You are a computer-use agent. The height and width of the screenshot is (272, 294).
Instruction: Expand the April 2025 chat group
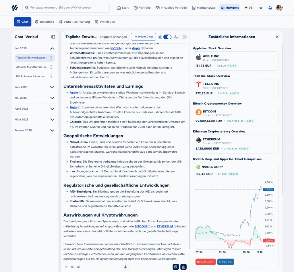tap(52, 109)
